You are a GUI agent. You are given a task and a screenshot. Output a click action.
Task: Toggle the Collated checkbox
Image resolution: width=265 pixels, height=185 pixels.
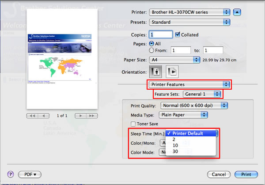pyautogui.click(x=178, y=34)
